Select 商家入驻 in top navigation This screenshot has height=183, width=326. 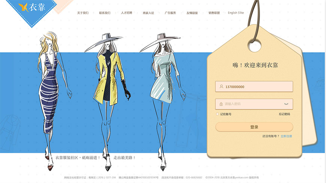[148, 13]
